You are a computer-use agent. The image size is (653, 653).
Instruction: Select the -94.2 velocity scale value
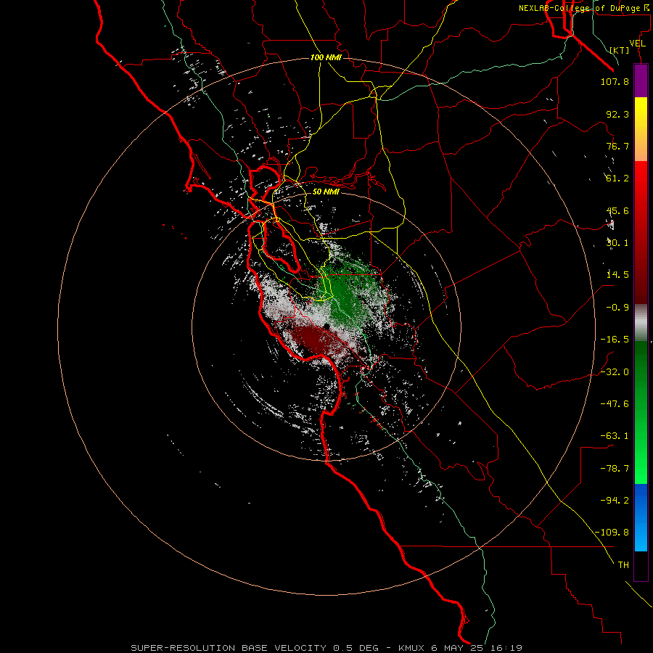coord(615,501)
